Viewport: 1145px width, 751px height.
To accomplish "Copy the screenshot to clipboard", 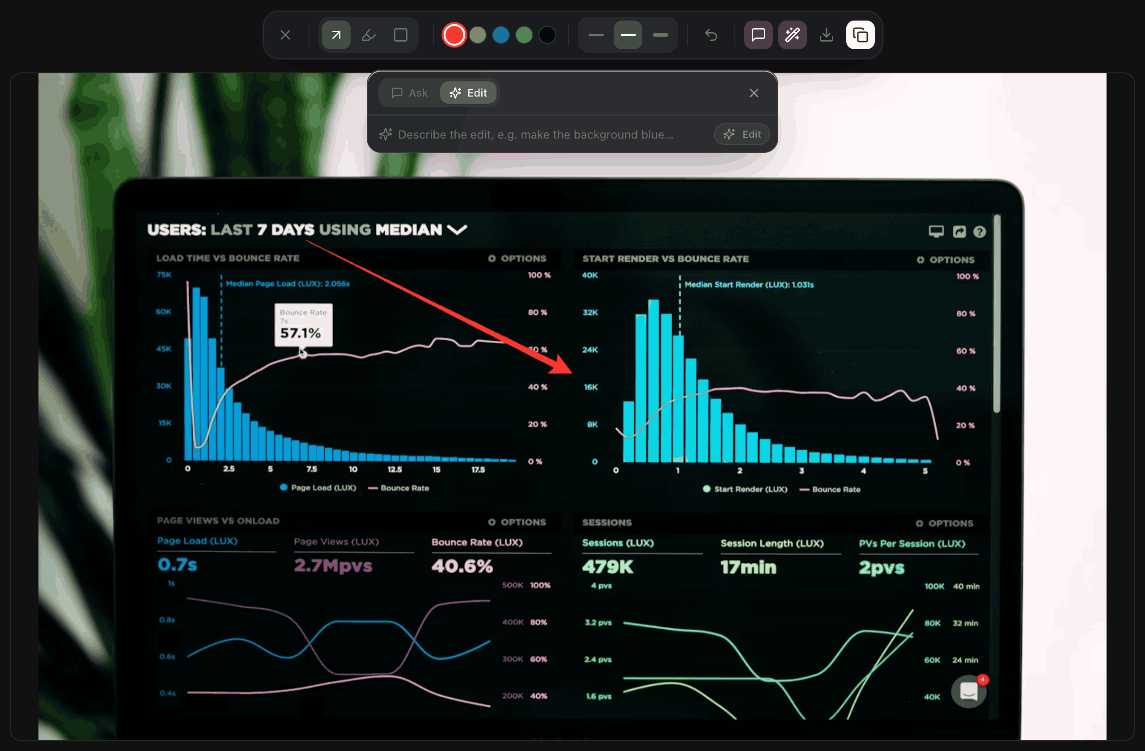I will point(860,35).
